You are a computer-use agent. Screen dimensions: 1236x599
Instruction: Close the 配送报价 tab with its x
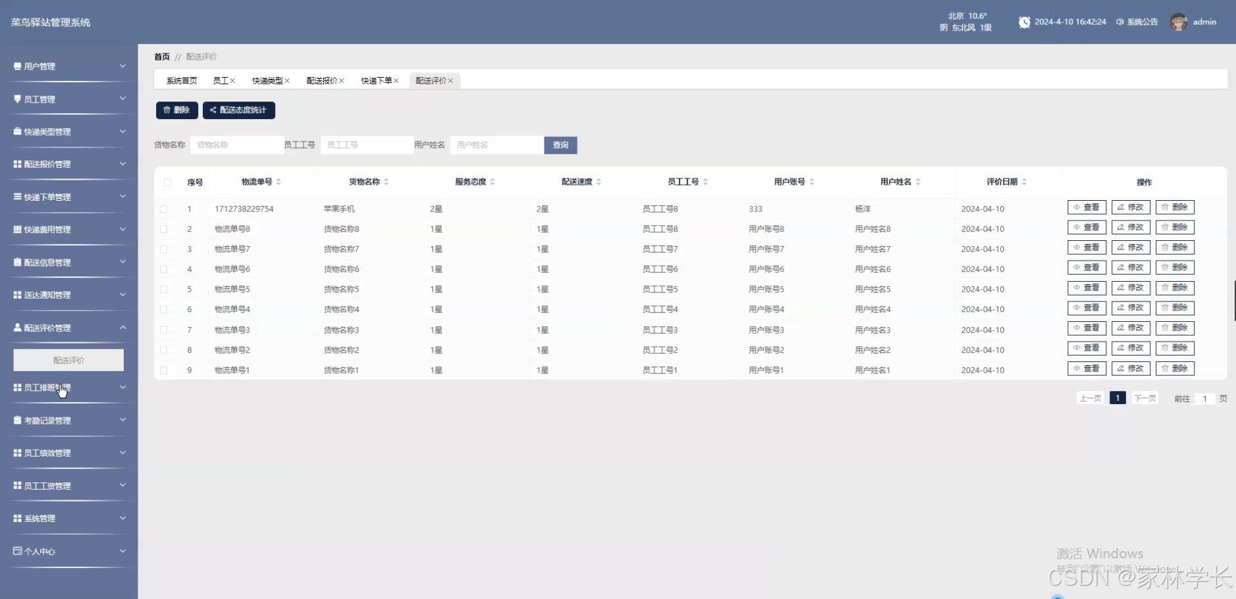342,81
